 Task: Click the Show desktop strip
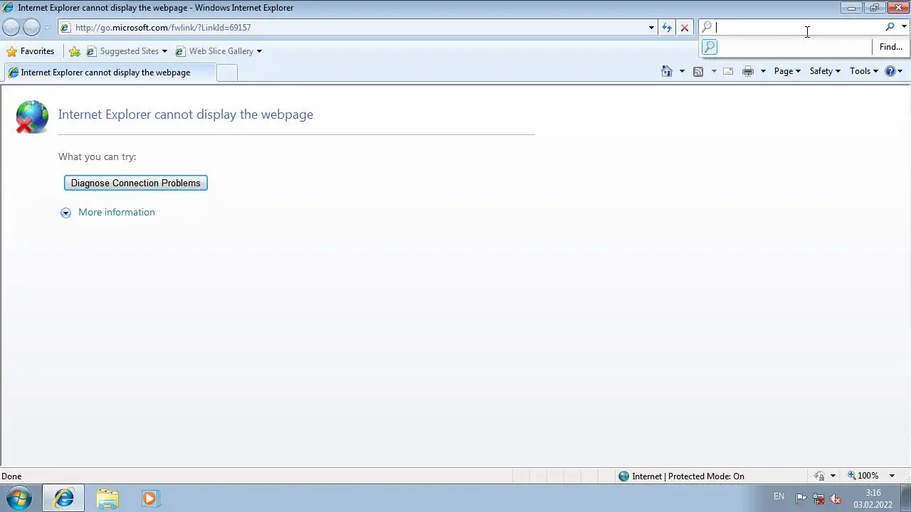point(905,498)
